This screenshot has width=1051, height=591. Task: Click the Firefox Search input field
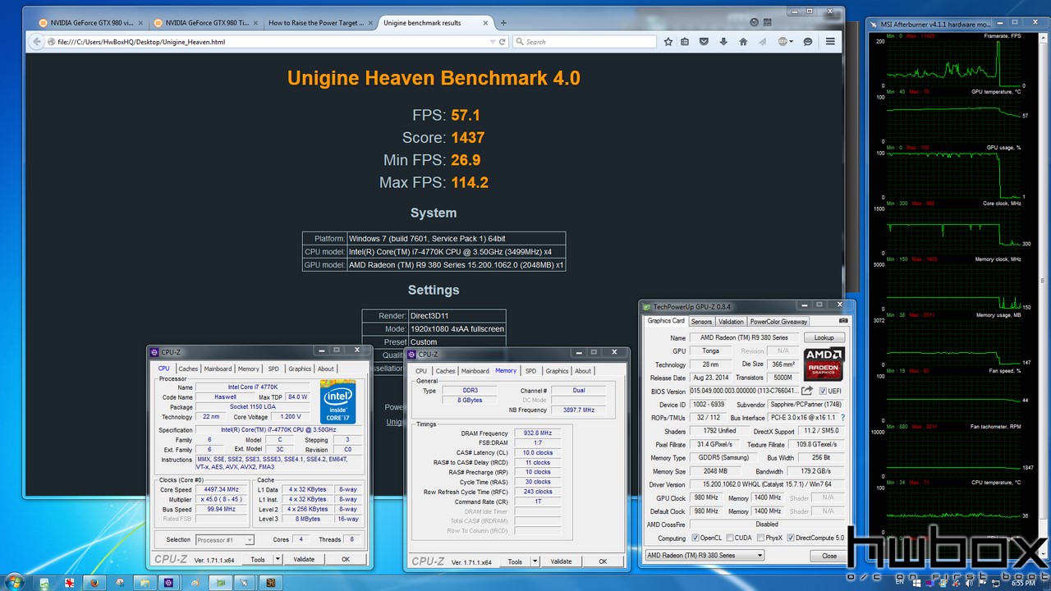point(585,41)
